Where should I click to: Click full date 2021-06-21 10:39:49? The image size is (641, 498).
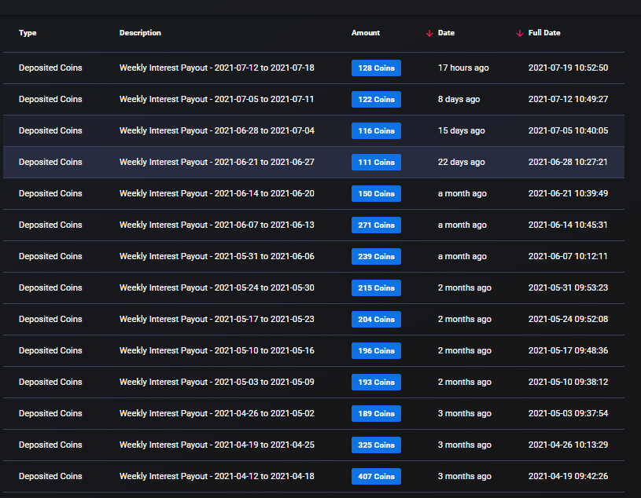(x=568, y=194)
